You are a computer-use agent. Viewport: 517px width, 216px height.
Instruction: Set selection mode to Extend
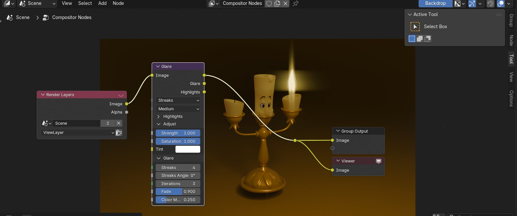(x=420, y=39)
